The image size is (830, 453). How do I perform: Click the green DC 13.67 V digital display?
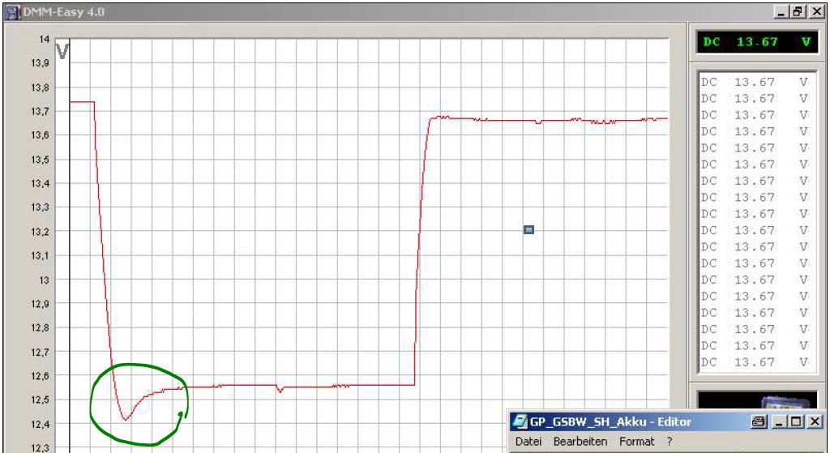pos(755,41)
